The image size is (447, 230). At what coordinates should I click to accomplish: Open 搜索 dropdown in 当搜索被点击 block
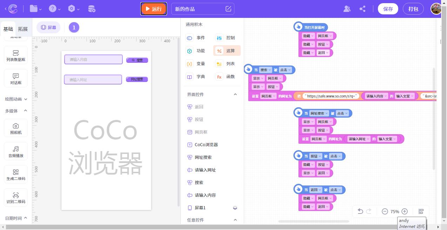265,70
